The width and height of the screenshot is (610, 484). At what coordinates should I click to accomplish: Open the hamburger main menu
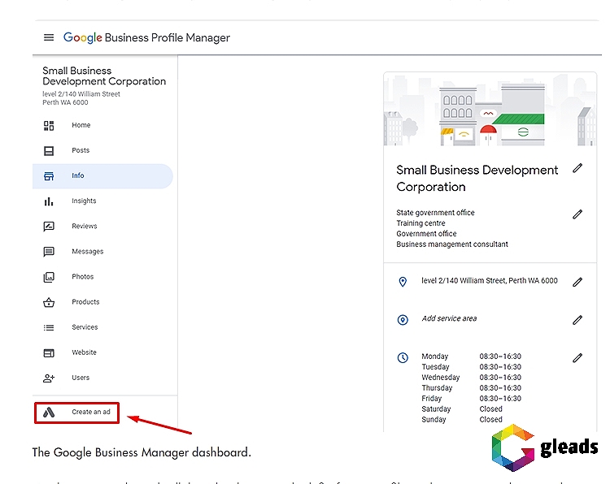click(x=49, y=37)
